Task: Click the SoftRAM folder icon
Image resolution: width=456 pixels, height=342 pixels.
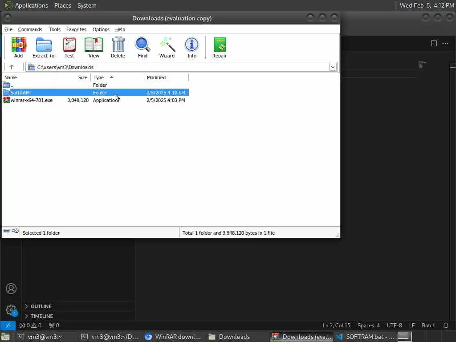Action: pyautogui.click(x=6, y=93)
